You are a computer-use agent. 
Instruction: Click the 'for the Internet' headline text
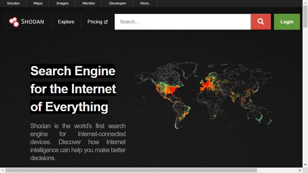pyautogui.click(x=73, y=89)
